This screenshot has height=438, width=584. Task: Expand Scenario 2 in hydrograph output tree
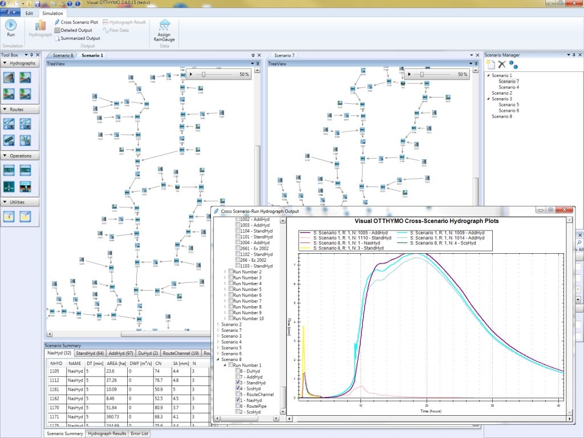[218, 325]
